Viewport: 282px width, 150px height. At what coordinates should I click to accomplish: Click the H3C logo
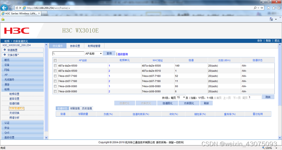pos(17,31)
